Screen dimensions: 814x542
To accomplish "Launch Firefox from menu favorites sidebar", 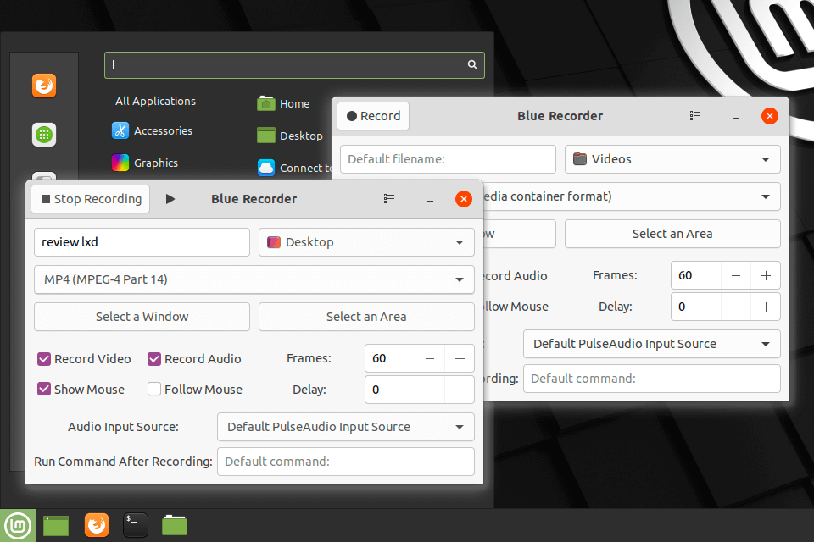I will (x=44, y=86).
